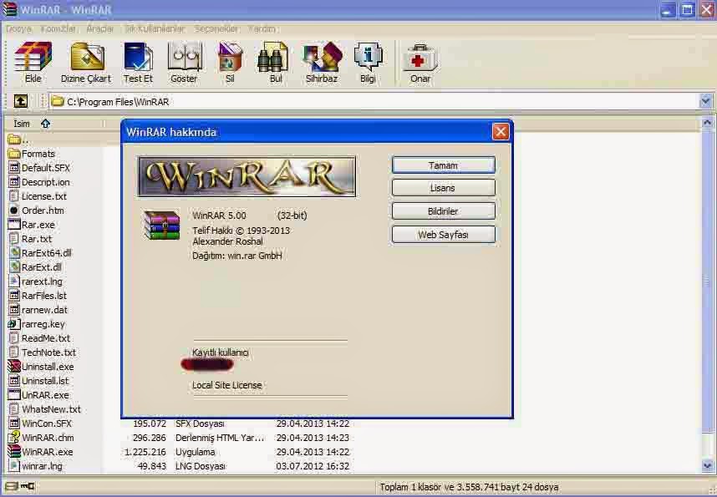The height and width of the screenshot is (497, 717).
Task: Expand the address path dropdown
Action: 705,101
